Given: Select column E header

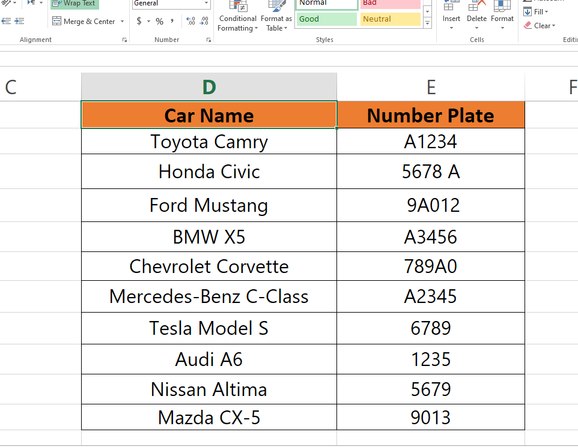Looking at the screenshot, I should click(x=431, y=87).
